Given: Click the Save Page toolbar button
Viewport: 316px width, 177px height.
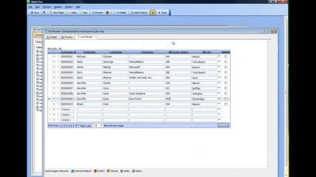Looking at the screenshot, I should 56,13.
